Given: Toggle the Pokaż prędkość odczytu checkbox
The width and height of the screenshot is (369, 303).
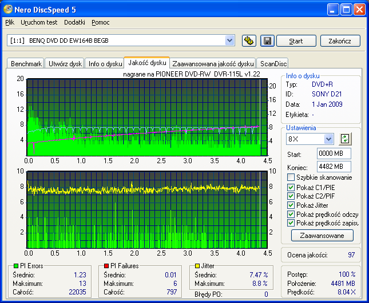Looking at the screenshot, I should pos(291,215).
